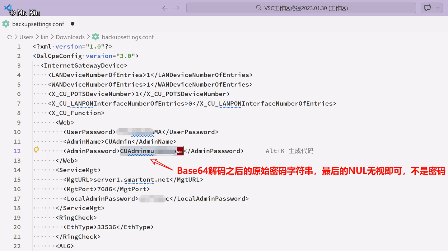Click the CUAdmin value in AdminName
The image size is (448, 251).
point(118,142)
